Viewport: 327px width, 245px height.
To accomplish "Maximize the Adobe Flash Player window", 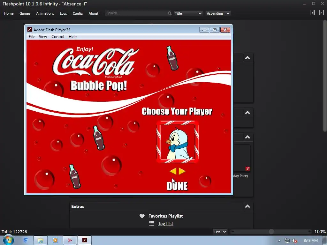I will tap(215, 30).
